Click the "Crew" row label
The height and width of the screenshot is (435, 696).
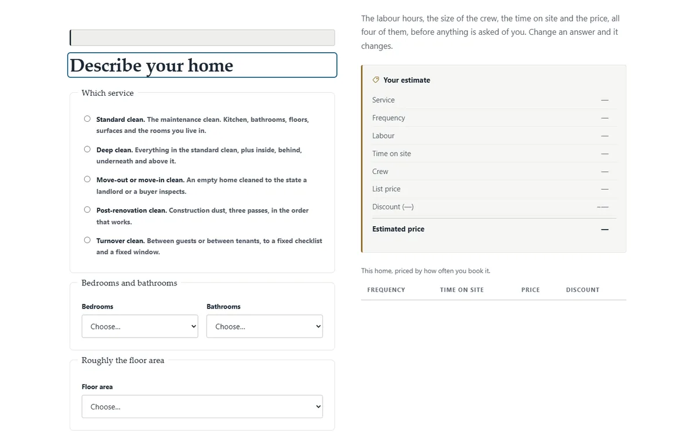pos(380,172)
